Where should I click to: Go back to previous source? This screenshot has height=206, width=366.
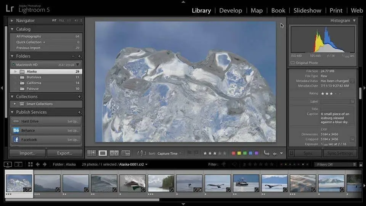(38, 164)
